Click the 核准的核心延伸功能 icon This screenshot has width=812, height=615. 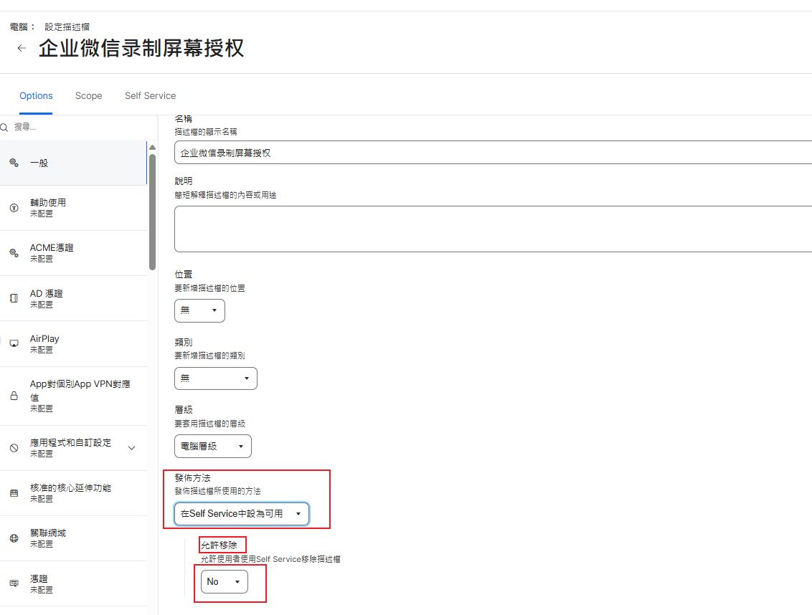[x=14, y=493]
